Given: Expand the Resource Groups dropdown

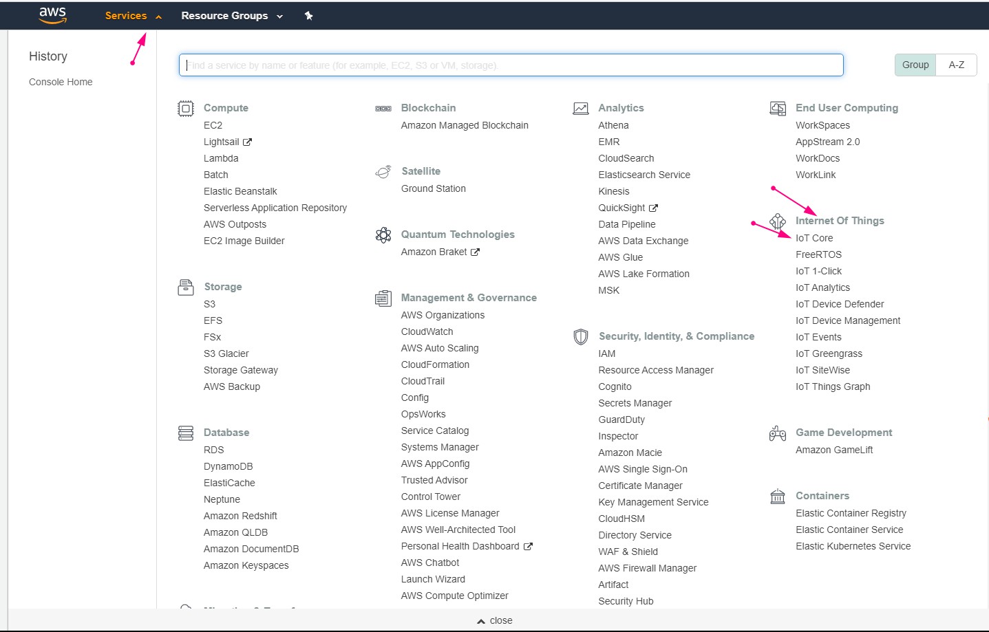Looking at the screenshot, I should 232,16.
